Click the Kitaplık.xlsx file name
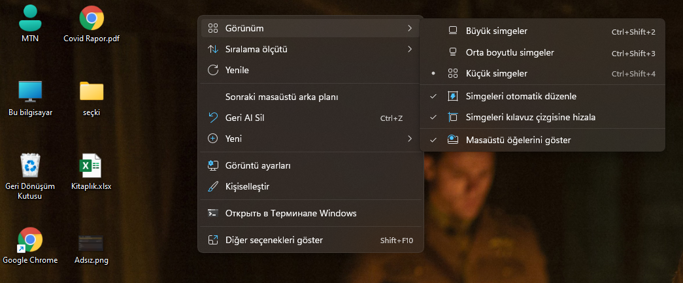Viewport: 683px width, 283px height. [x=91, y=186]
